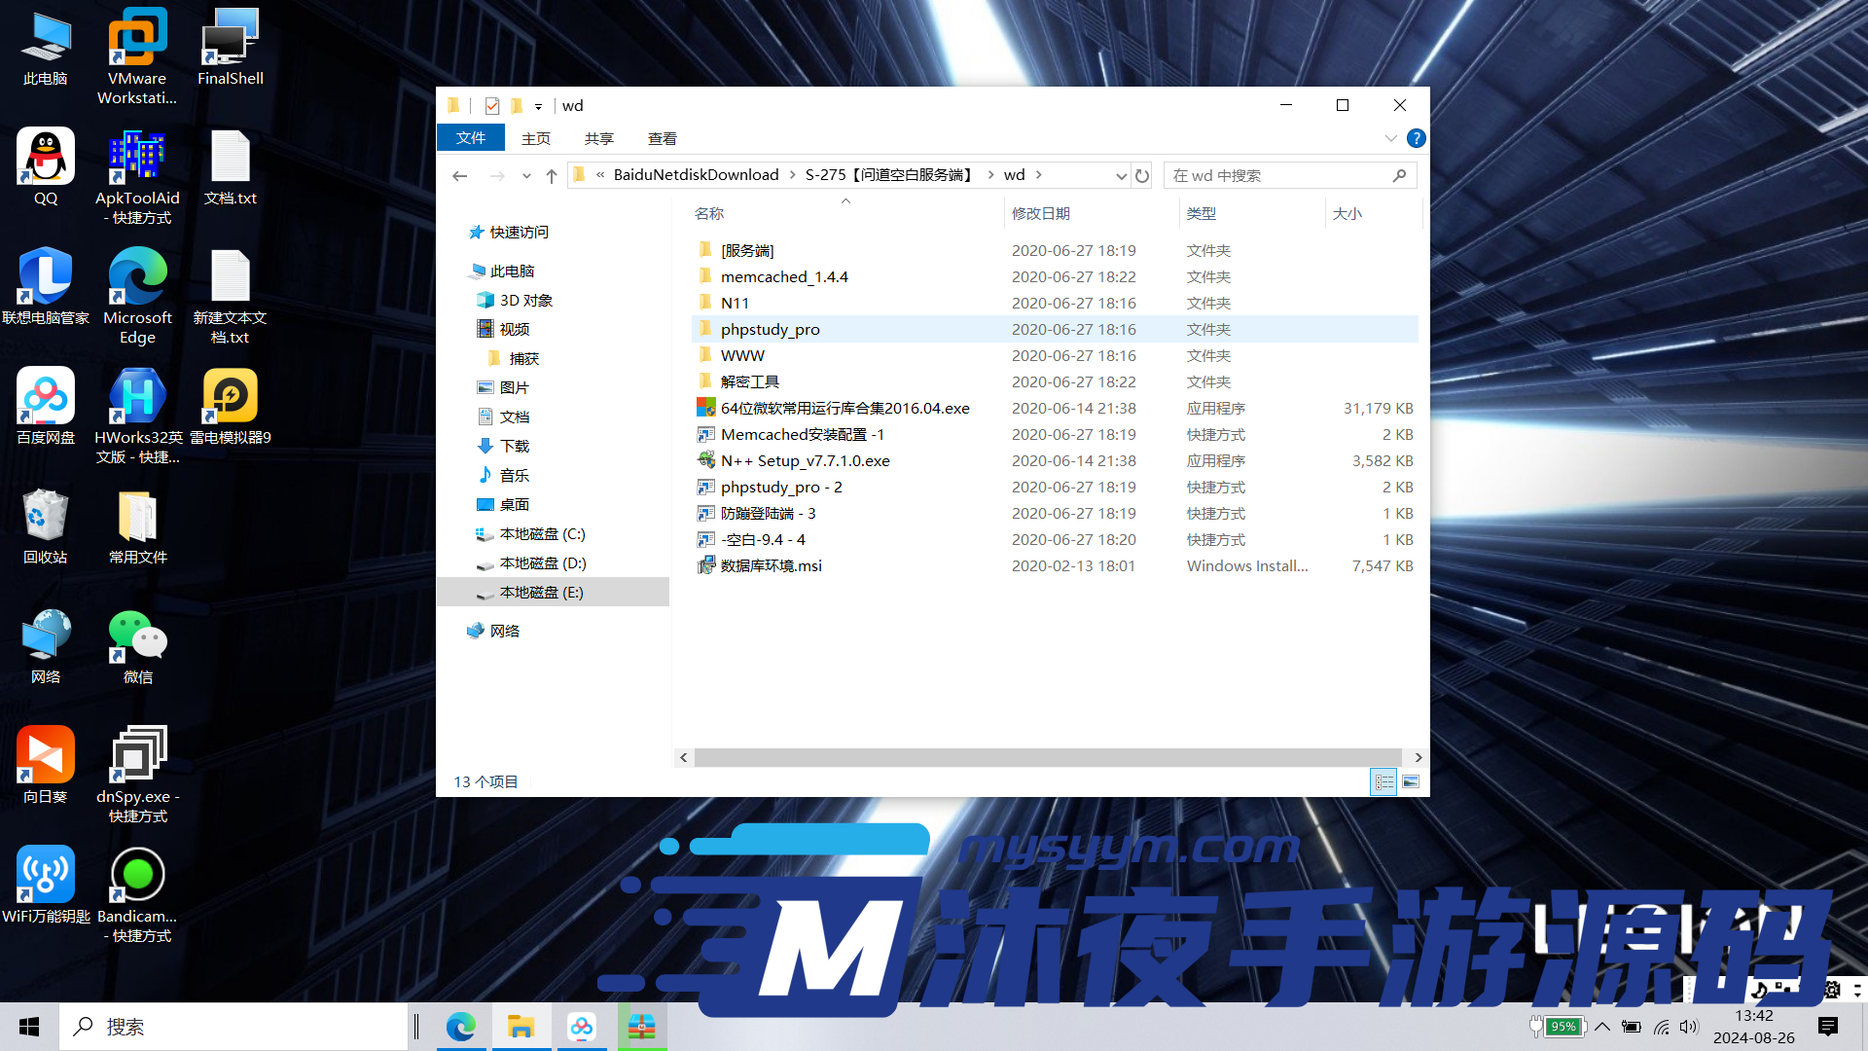Click the back navigation arrow
Screen dimensions: 1868x1051
click(459, 175)
